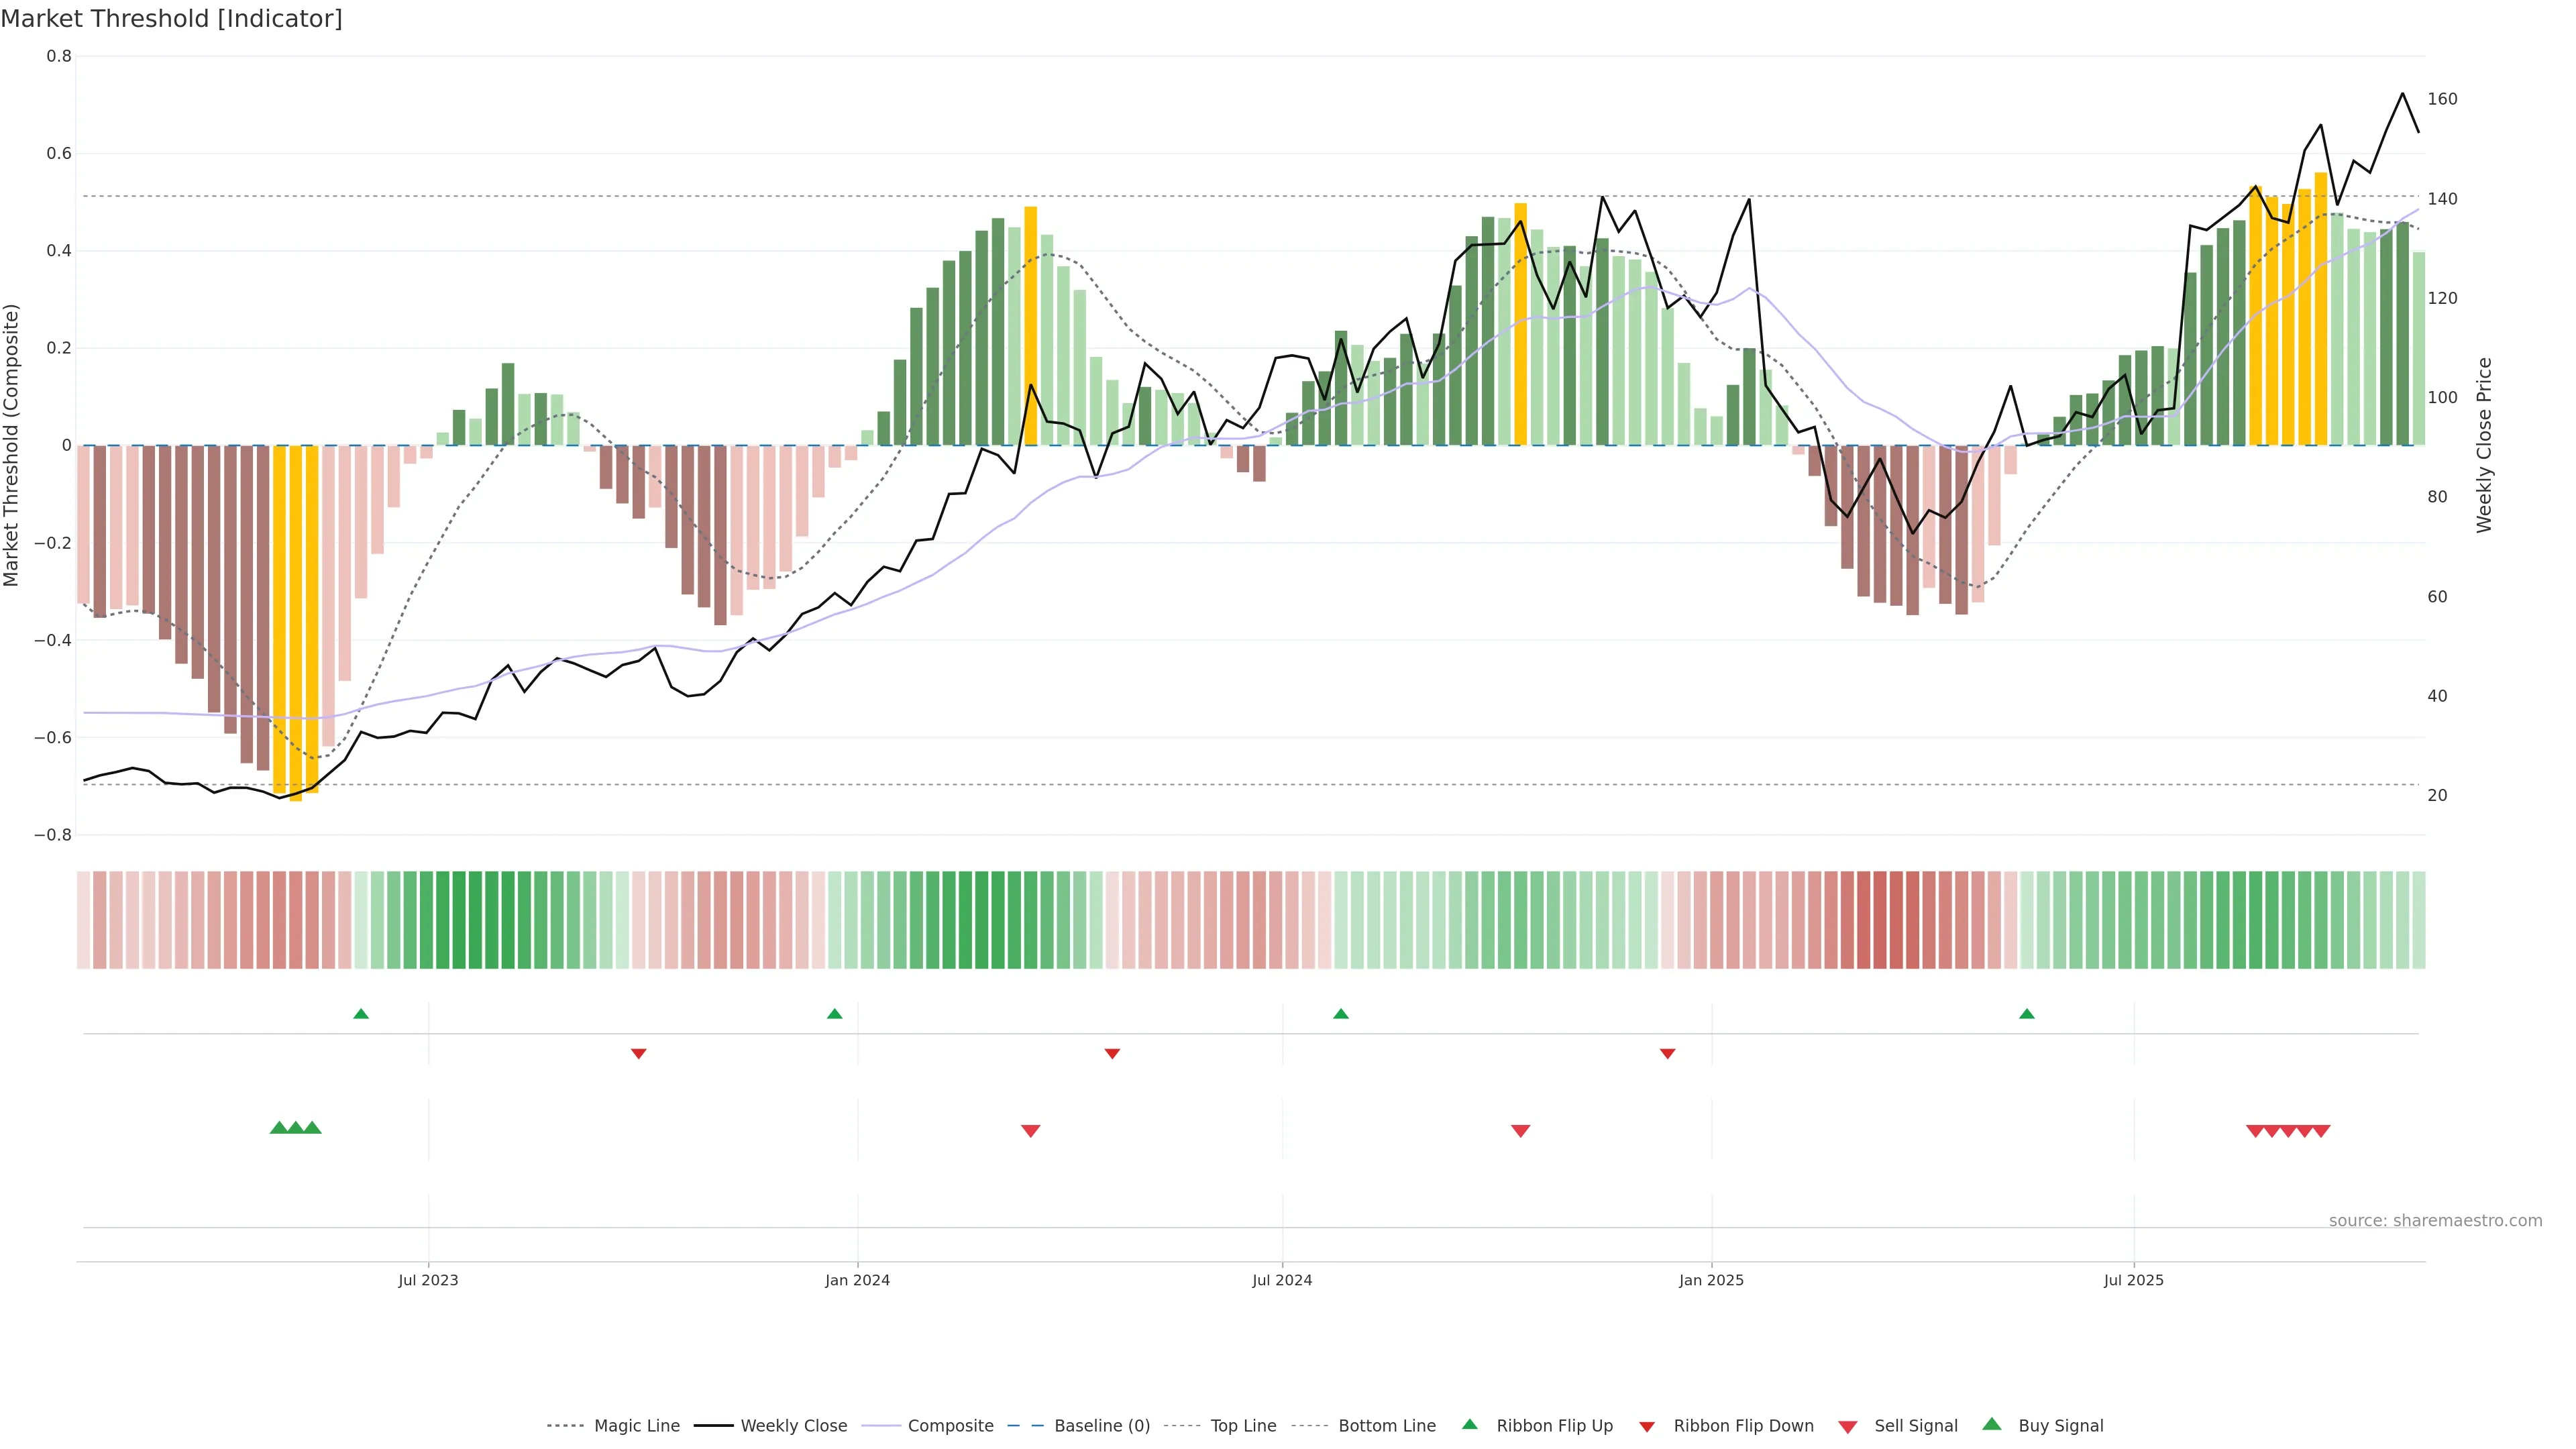Click the red ribbon flip-down marker just before Jan 2025
2576x1449 pixels.
tap(1667, 1054)
